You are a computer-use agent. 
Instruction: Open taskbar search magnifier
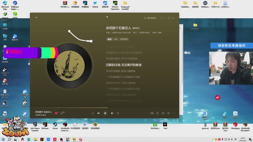(x=9, y=139)
